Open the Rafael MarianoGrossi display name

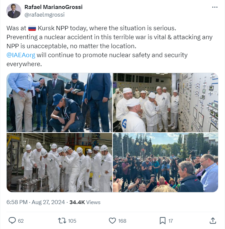(54, 7)
